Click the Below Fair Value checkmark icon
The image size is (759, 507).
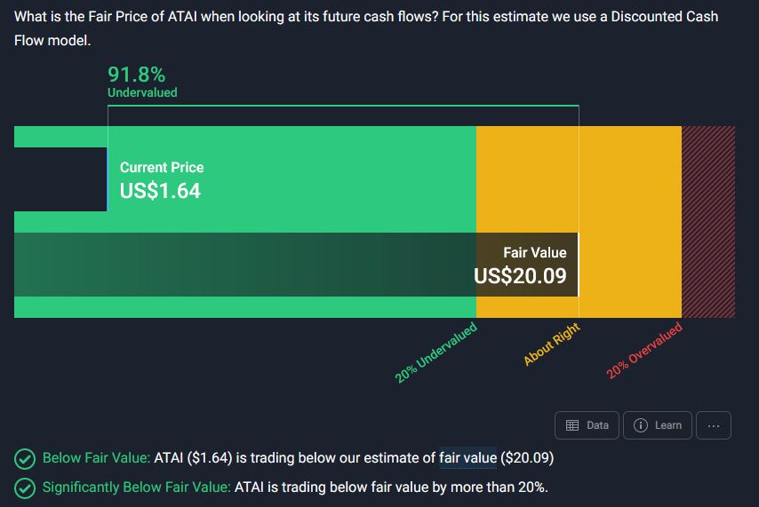25,459
